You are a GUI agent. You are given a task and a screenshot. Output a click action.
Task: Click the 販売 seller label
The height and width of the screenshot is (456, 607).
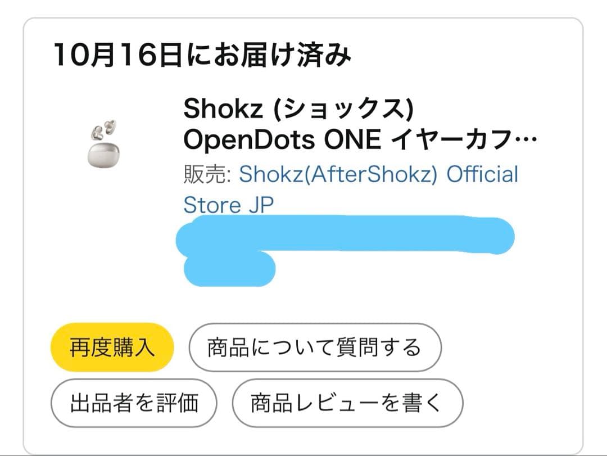coord(205,174)
